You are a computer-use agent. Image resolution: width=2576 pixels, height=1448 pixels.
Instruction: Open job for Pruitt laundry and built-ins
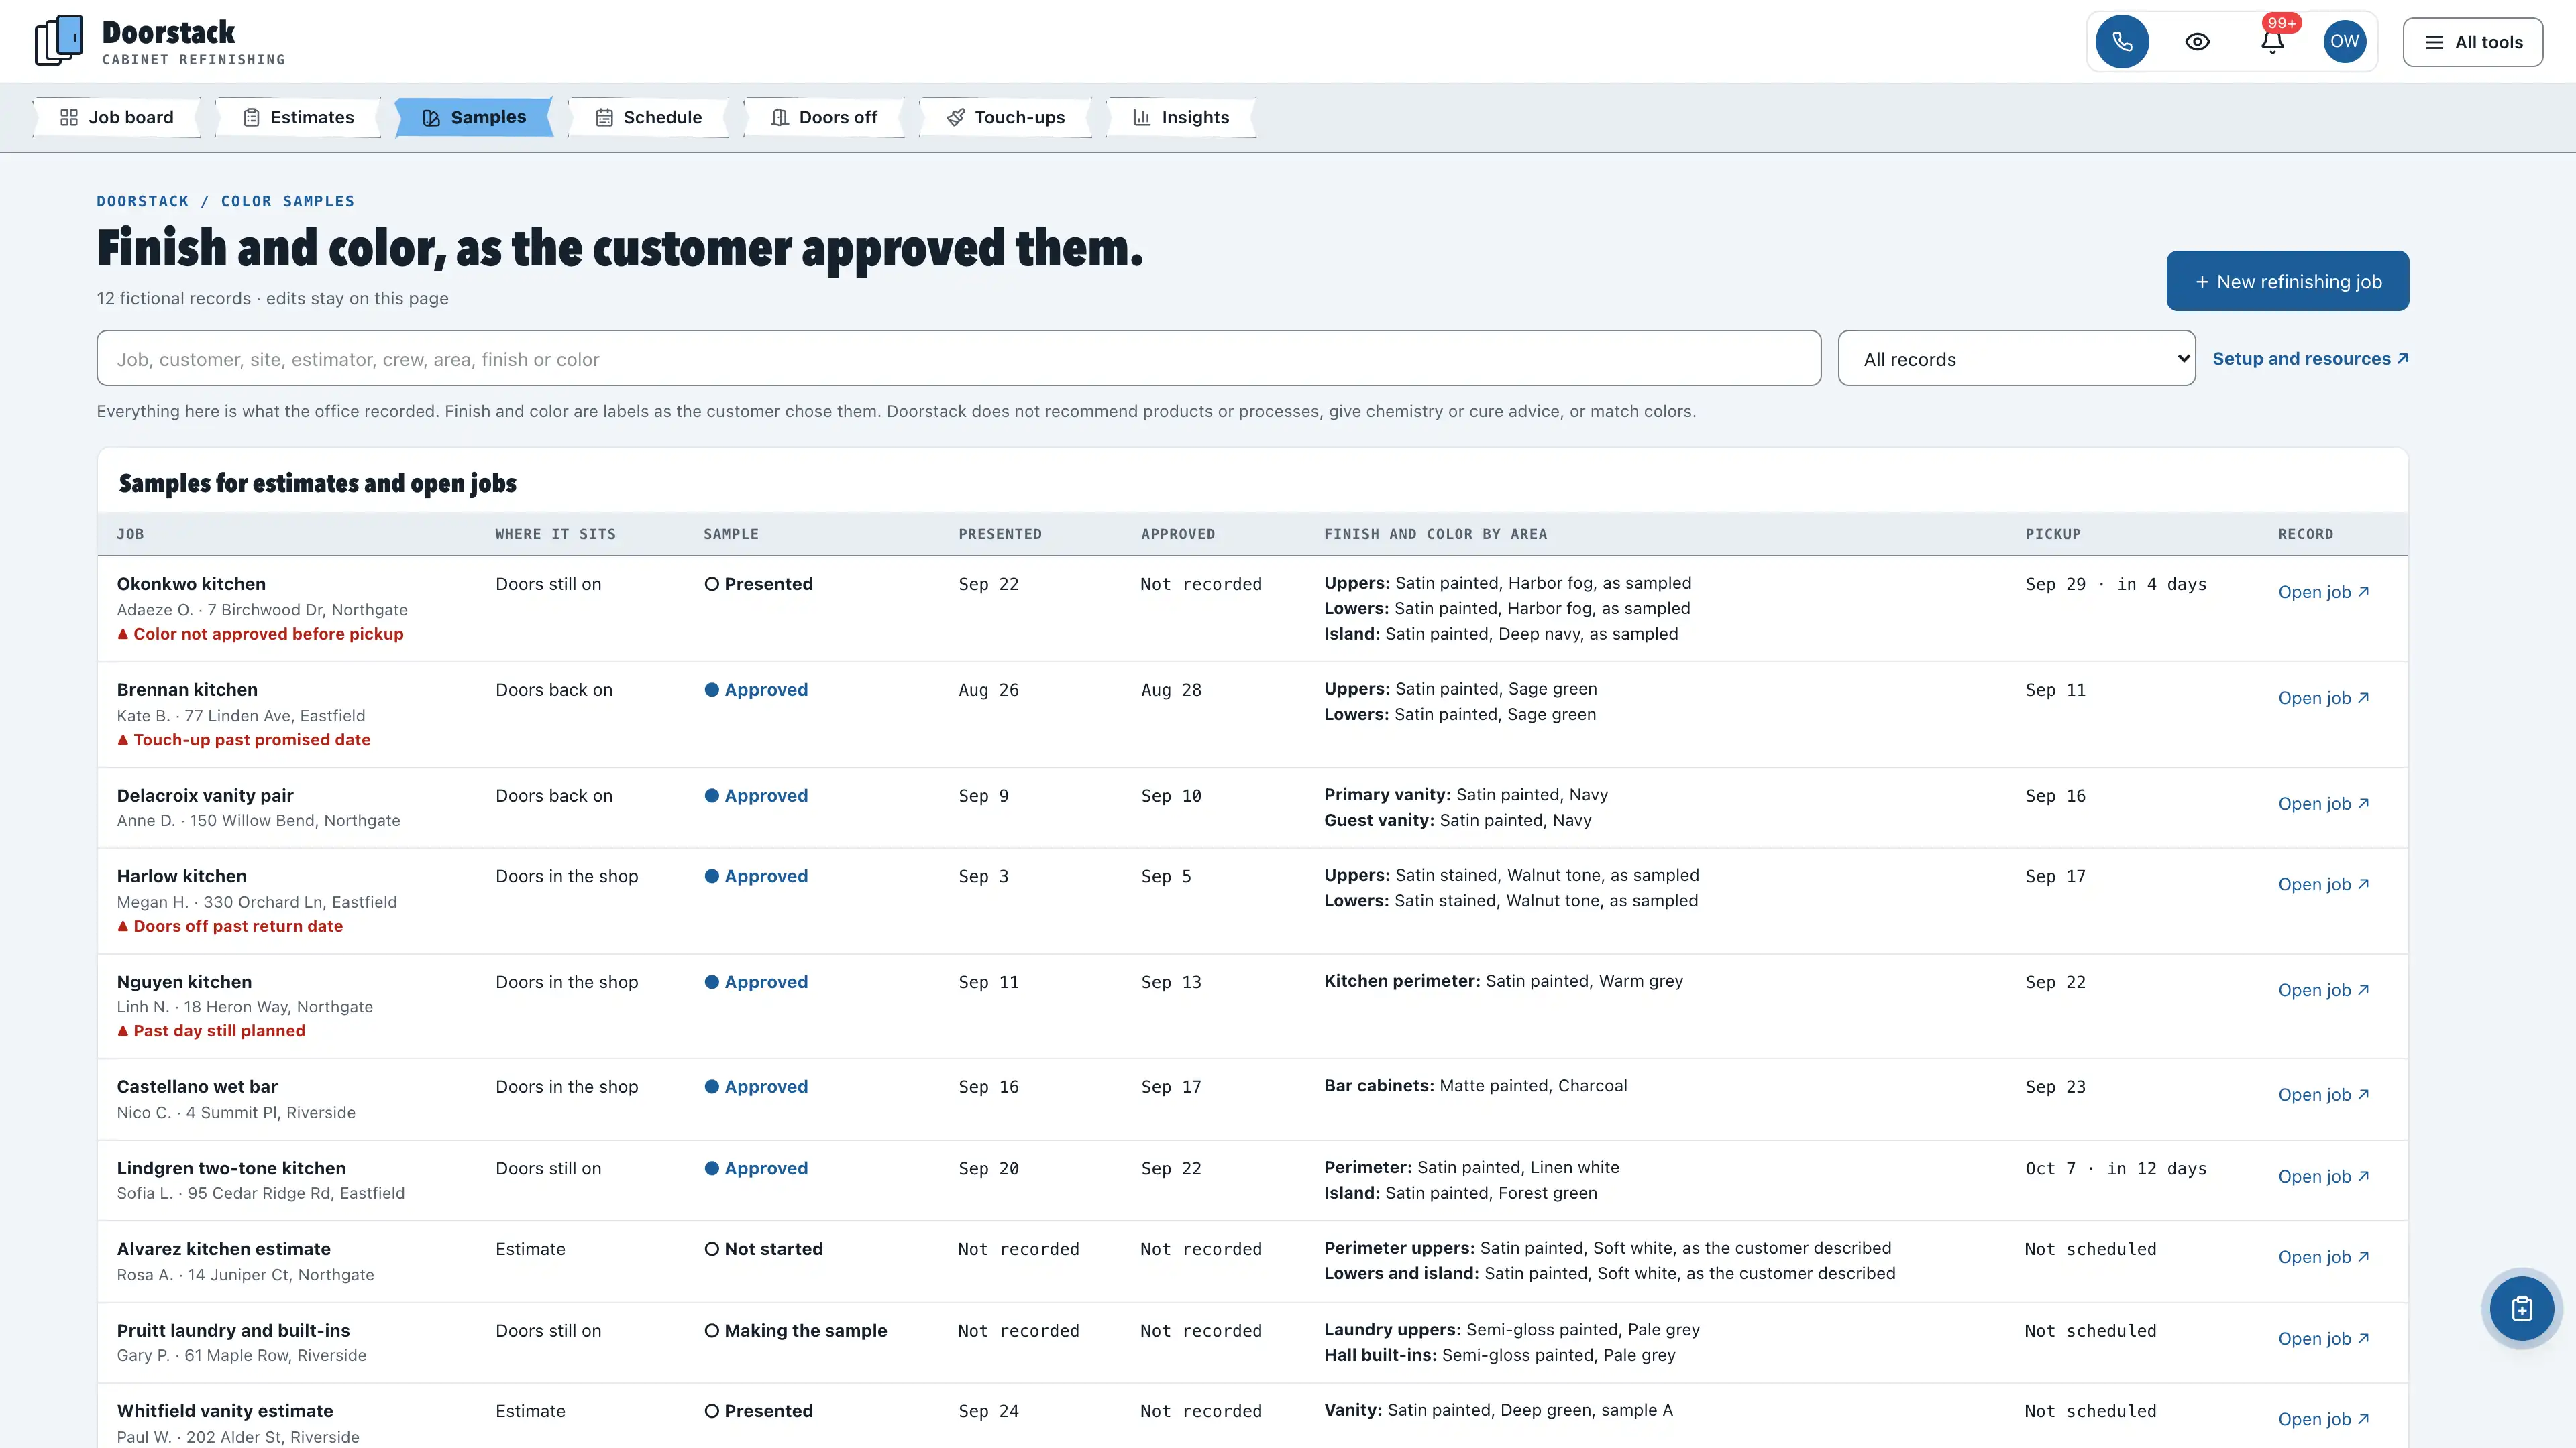[x=2323, y=1338]
